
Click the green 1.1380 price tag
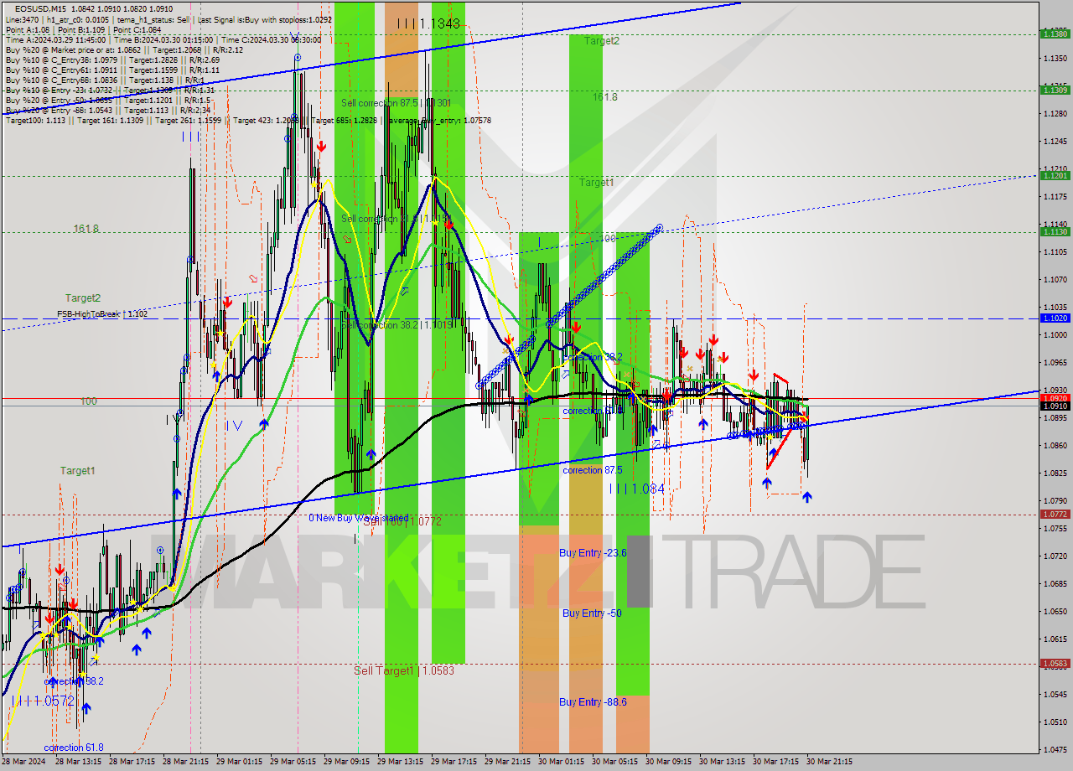(1054, 34)
